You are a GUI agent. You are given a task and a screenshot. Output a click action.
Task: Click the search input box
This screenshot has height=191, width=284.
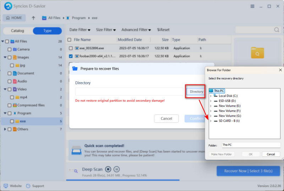[255, 30]
